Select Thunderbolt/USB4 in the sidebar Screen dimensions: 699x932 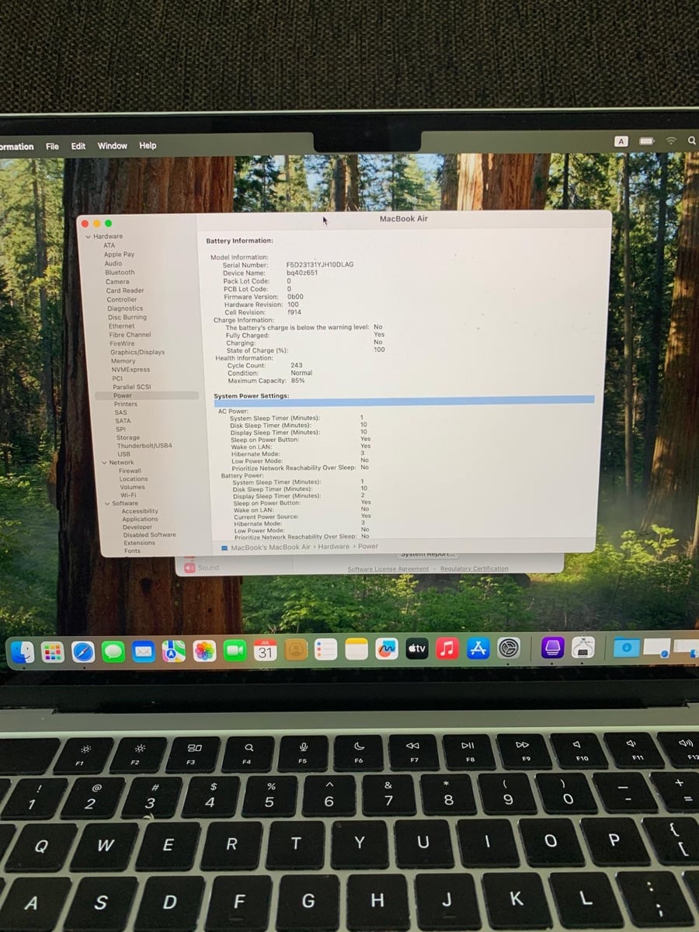pos(144,446)
